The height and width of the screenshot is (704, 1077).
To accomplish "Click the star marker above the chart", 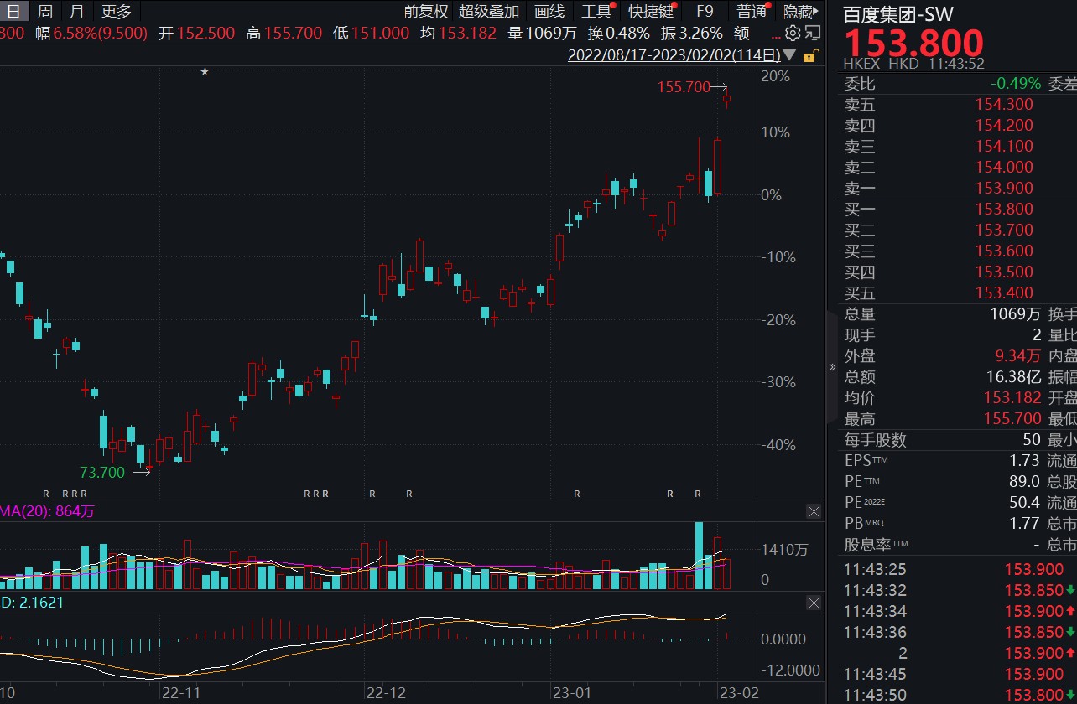I will (x=204, y=72).
